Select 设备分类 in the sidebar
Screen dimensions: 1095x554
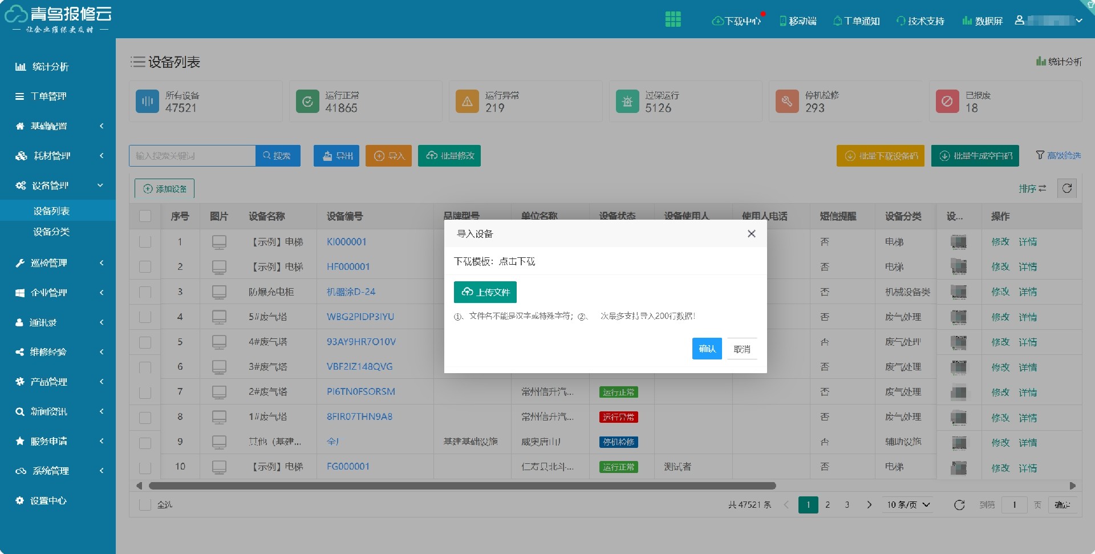click(51, 232)
